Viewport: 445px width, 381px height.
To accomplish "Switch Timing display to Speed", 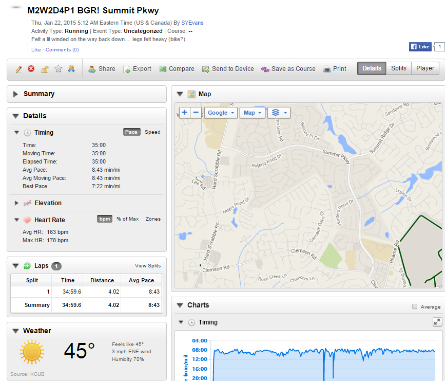I will [152, 132].
